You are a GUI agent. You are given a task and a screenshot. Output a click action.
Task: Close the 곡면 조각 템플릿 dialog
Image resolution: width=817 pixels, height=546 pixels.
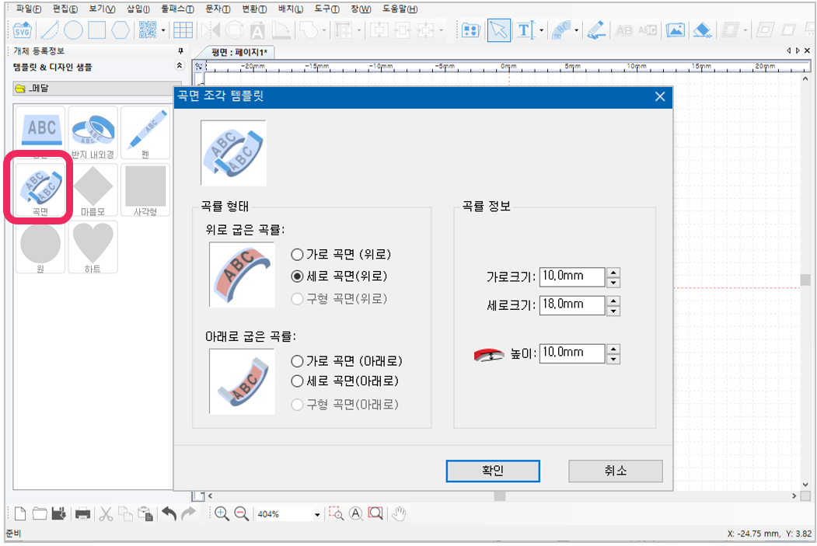[660, 97]
